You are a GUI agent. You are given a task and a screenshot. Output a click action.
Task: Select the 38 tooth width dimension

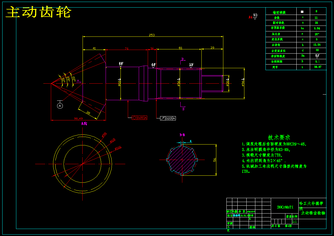click(88, 113)
